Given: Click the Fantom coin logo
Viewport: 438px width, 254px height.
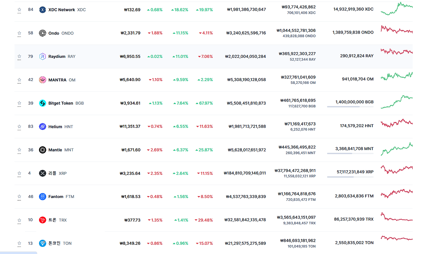Looking at the screenshot, I should 42,197.
